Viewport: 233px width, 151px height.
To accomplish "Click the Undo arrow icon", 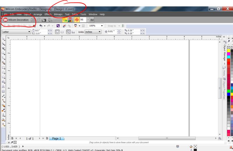I will (41, 26).
